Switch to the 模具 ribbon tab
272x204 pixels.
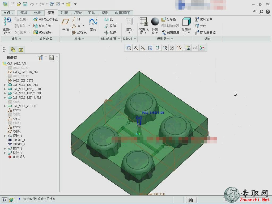24,13
